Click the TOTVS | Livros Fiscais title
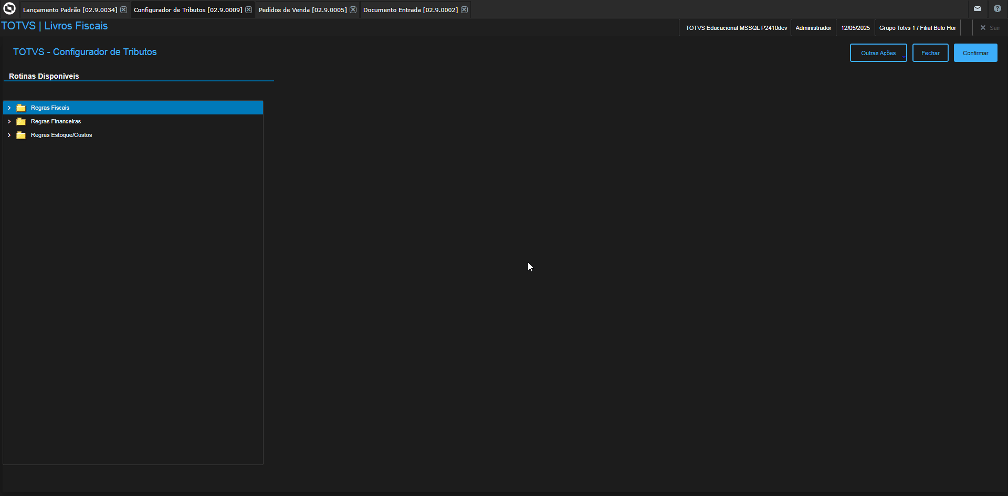The width and height of the screenshot is (1008, 496). [x=55, y=26]
